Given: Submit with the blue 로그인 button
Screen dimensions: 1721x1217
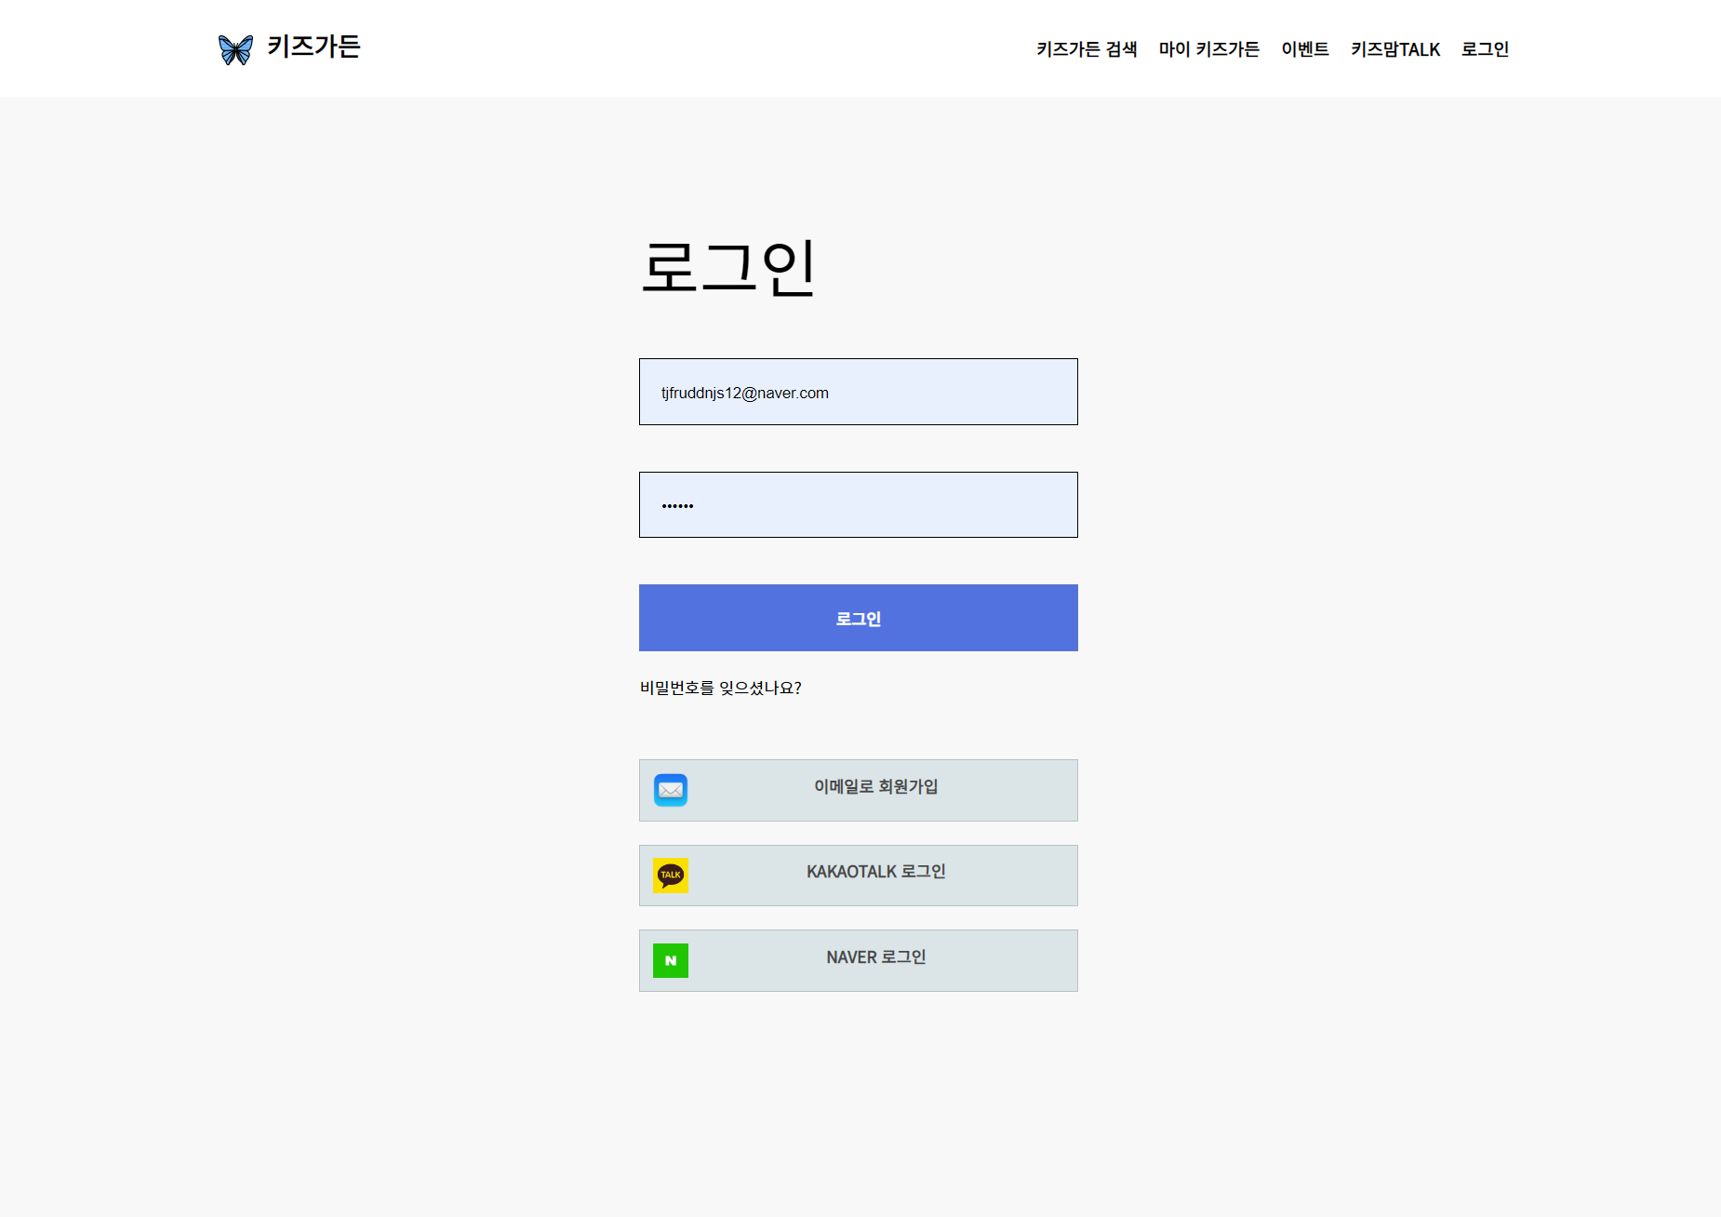Looking at the screenshot, I should pos(858,618).
